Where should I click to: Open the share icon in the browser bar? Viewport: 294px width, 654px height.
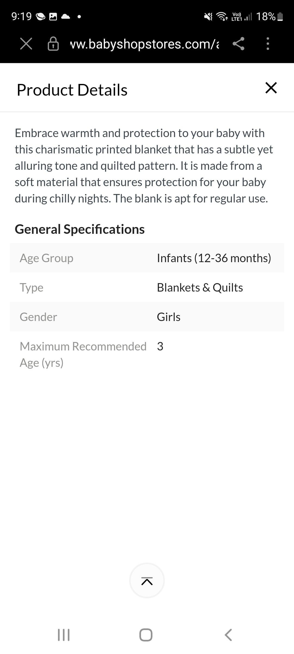click(x=238, y=44)
